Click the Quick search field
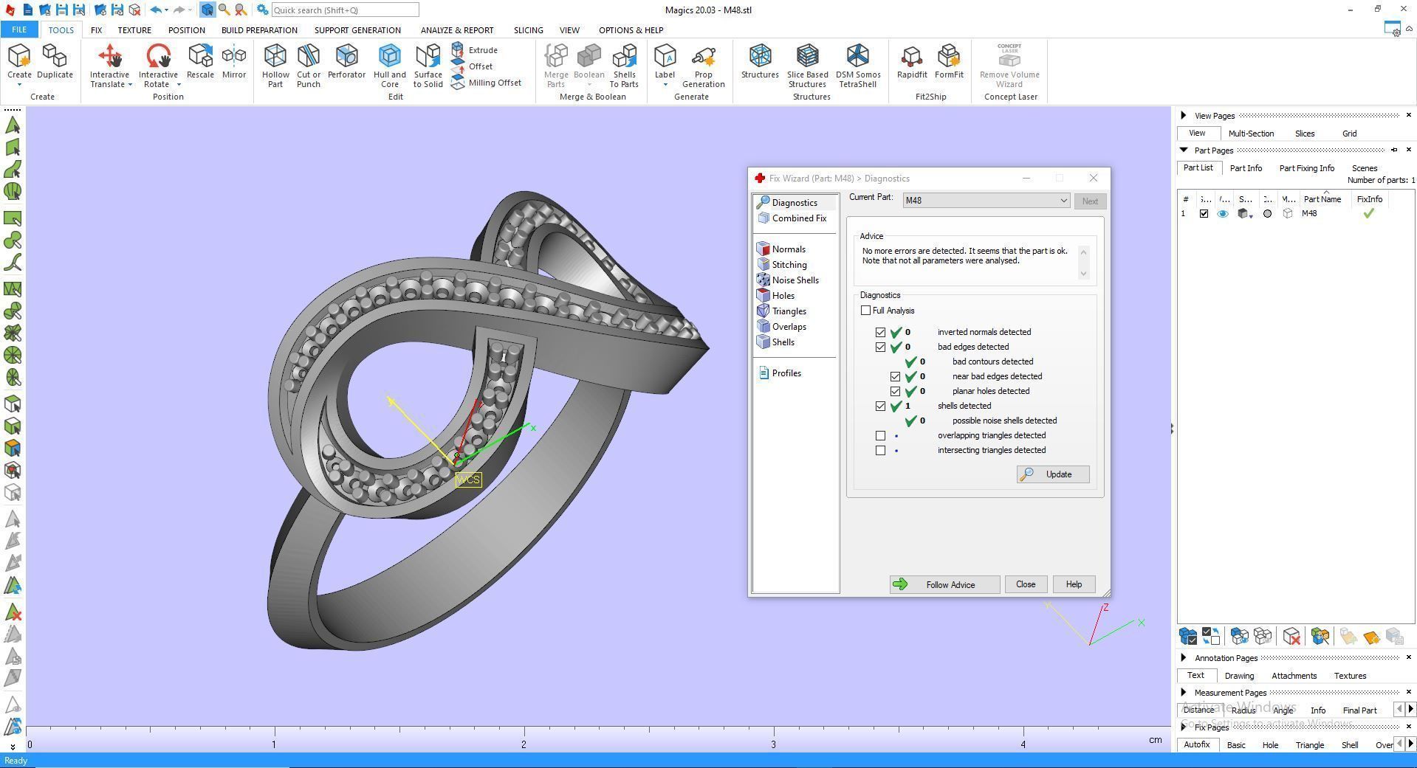Viewport: 1417px width, 768px height. click(345, 10)
